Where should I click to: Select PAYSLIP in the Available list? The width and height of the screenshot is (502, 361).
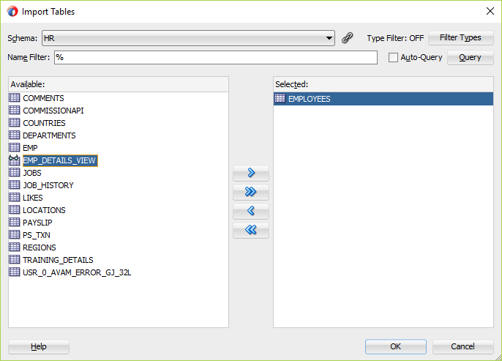(x=37, y=223)
